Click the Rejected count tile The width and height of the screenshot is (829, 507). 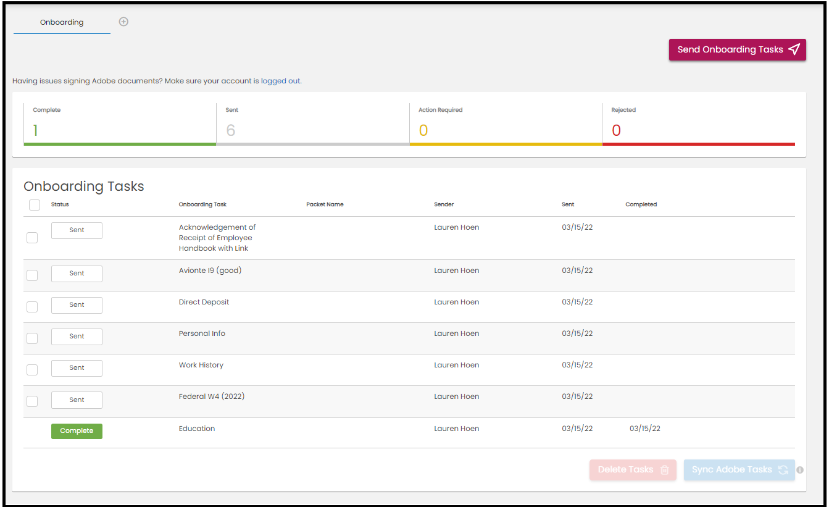[x=698, y=124]
